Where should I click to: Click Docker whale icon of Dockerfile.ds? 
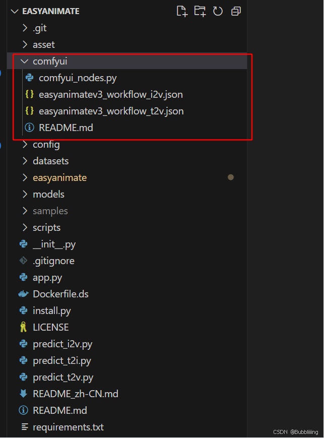click(x=24, y=294)
